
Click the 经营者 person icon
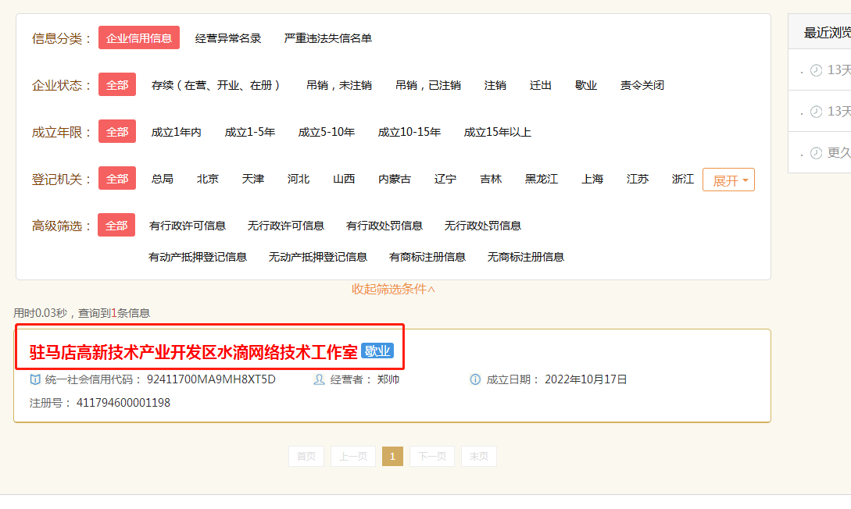pos(319,379)
